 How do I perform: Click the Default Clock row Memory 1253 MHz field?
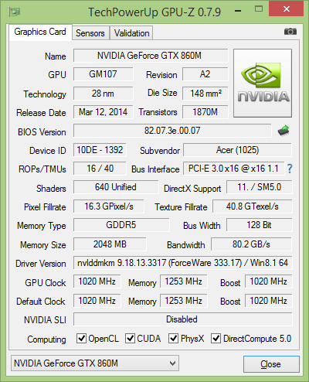pos(184,301)
